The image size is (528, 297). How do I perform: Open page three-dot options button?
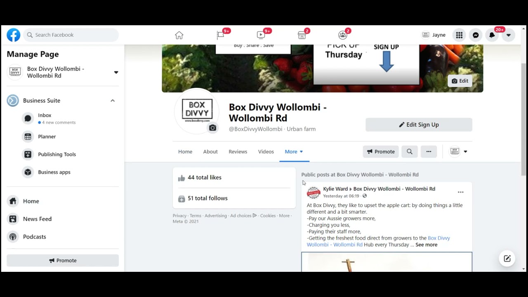pyautogui.click(x=429, y=152)
